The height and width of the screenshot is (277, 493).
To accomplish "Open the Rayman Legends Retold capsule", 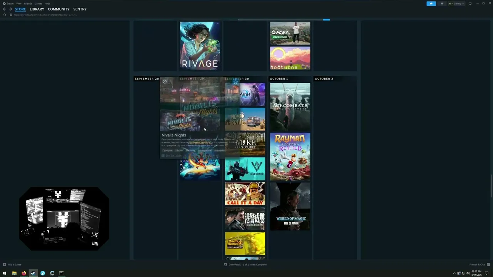I will tap(290, 157).
